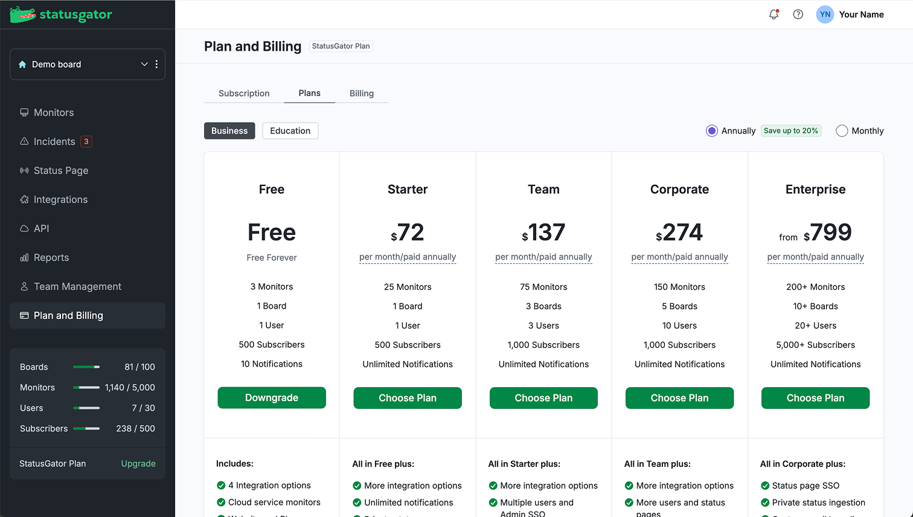Click check icon beside Cloud service monitors

[x=221, y=503]
